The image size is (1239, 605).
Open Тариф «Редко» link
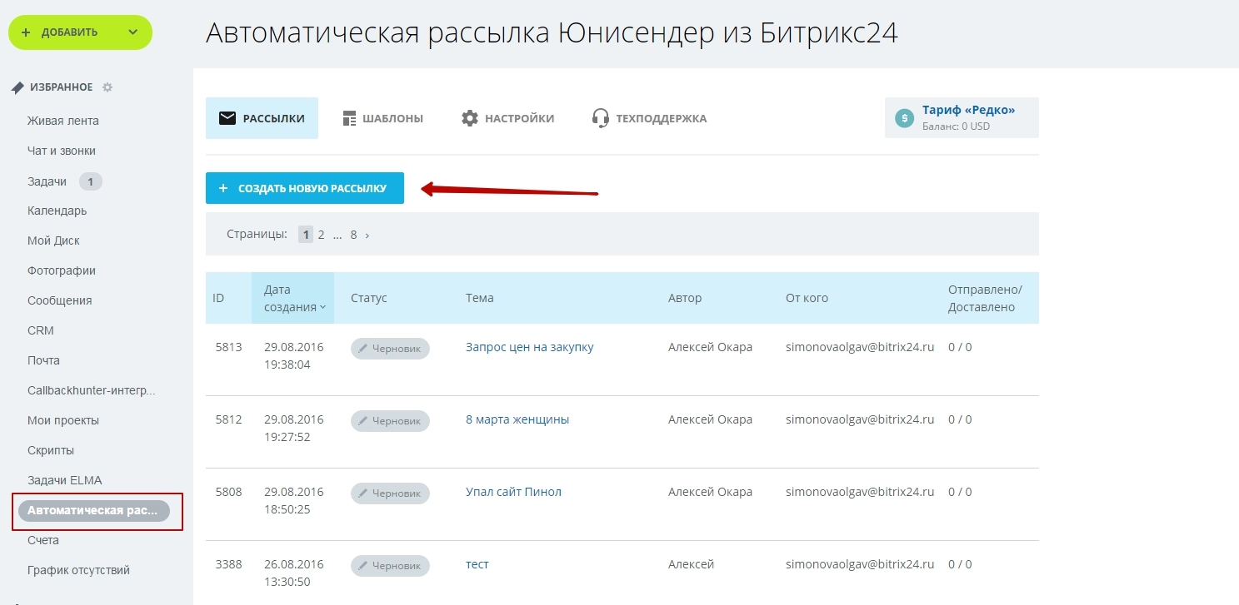point(968,111)
